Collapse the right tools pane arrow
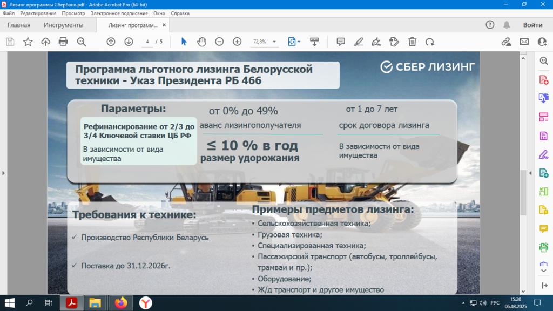 pos(530,173)
